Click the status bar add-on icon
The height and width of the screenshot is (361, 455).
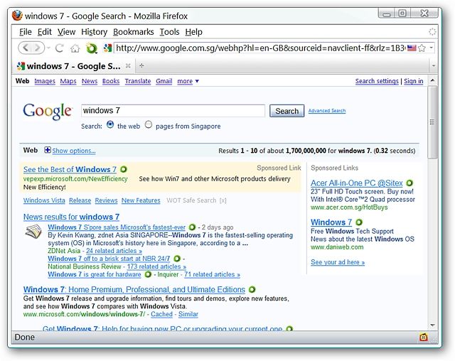pyautogui.click(x=424, y=338)
